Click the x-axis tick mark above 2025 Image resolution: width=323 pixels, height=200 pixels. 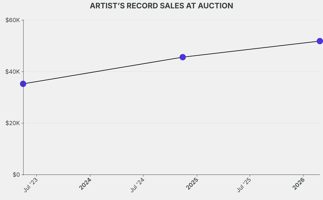(x=197, y=176)
